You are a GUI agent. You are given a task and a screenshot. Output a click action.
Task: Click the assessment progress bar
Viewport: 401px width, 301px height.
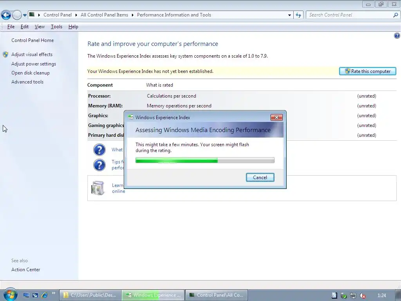coord(205,160)
